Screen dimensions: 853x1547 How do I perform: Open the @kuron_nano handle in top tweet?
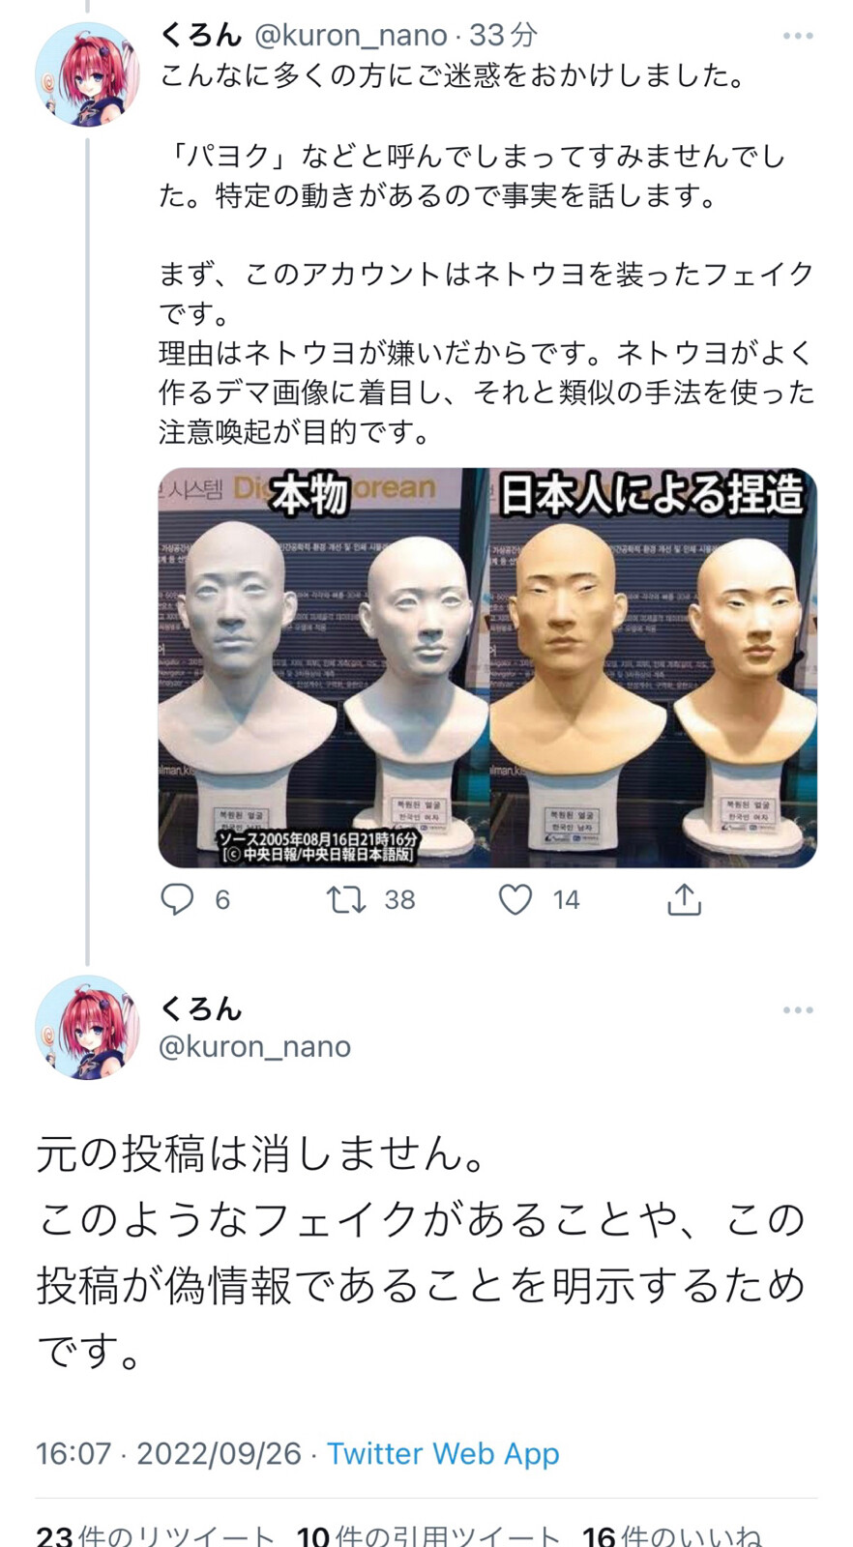[350, 36]
